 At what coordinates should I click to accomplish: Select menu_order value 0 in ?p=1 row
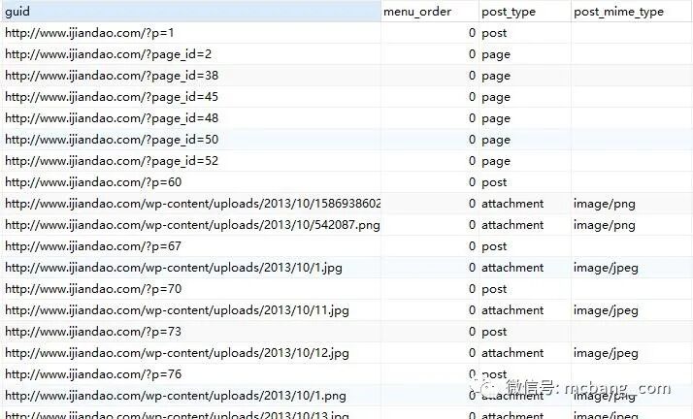(x=430, y=33)
